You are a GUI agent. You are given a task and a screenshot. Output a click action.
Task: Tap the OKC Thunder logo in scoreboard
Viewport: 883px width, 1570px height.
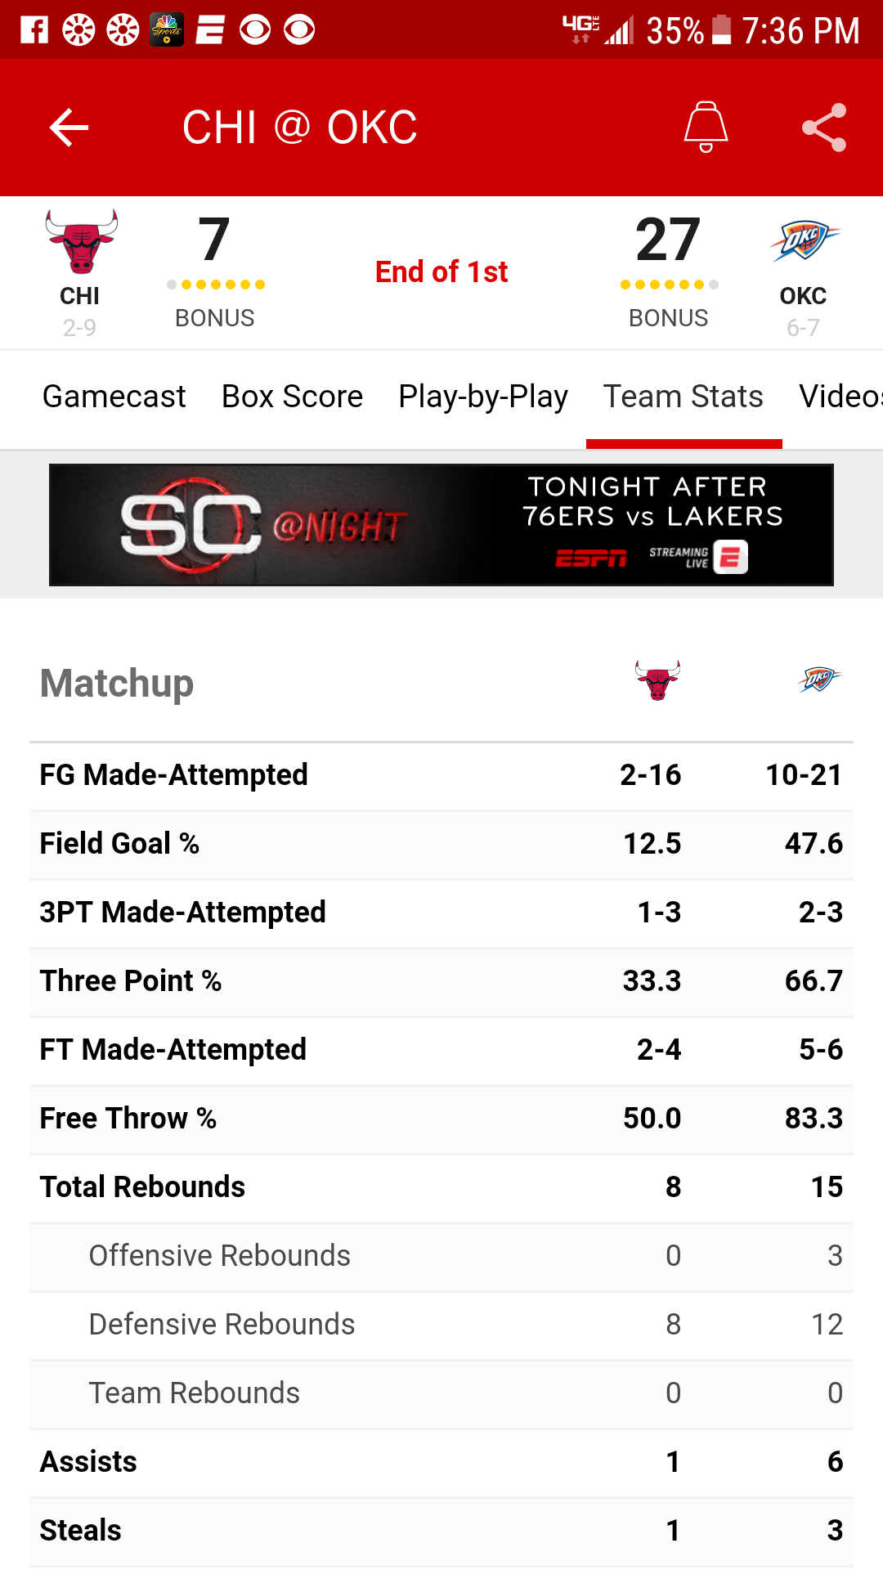[x=805, y=240]
